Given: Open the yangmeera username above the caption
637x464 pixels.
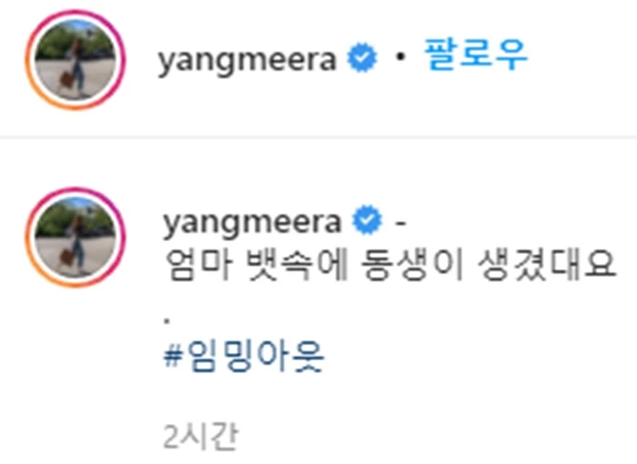Looking at the screenshot, I should (252, 222).
